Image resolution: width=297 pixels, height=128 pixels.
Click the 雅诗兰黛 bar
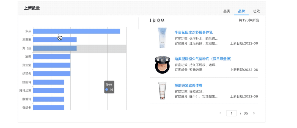tap(49, 91)
